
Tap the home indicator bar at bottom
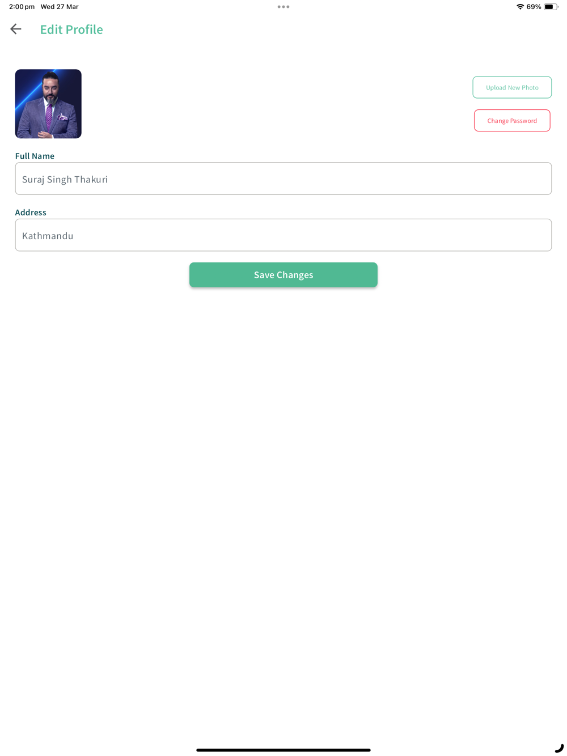(283, 750)
